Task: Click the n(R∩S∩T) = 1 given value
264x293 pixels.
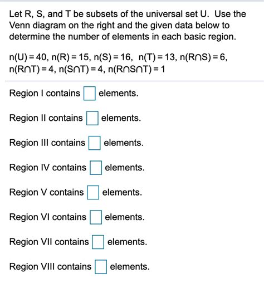Action: point(136,69)
